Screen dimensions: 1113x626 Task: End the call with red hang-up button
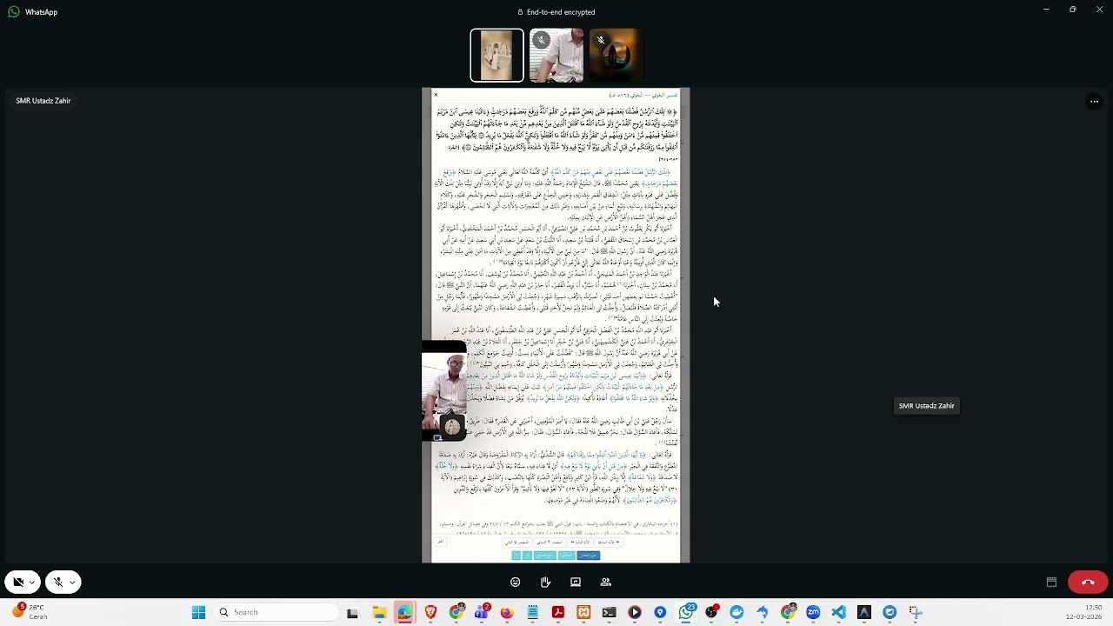pos(1088,582)
